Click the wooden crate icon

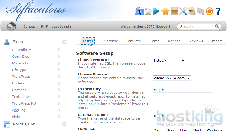174,11
